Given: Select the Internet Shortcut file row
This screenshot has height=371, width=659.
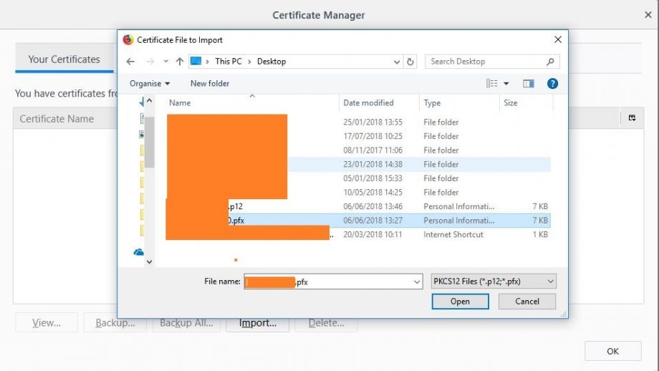Looking at the screenshot, I should 358,234.
